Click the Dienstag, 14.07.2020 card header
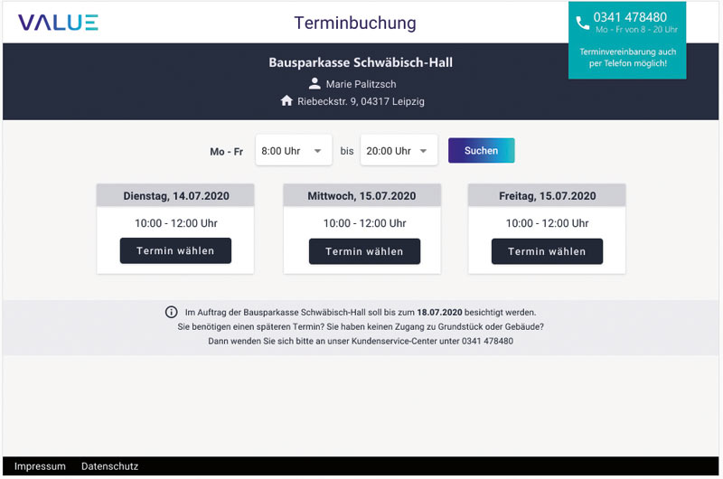 pyautogui.click(x=175, y=195)
